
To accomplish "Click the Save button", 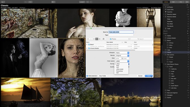I will pyautogui.click(x=149, y=76).
